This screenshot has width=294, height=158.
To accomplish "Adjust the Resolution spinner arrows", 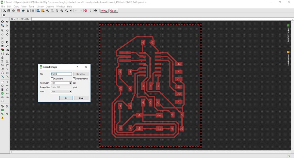I will click(x=71, y=83).
